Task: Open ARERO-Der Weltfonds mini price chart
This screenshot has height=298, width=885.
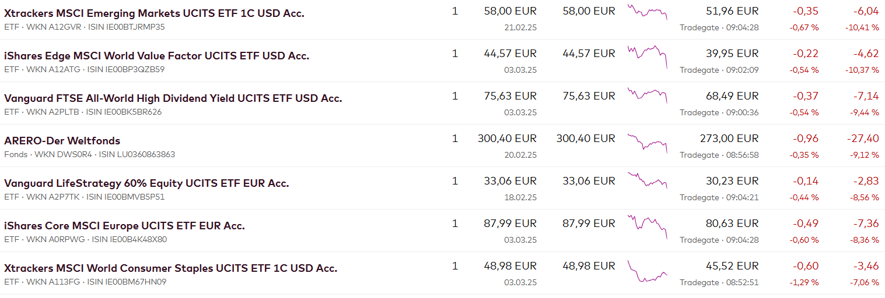Action: click(647, 143)
